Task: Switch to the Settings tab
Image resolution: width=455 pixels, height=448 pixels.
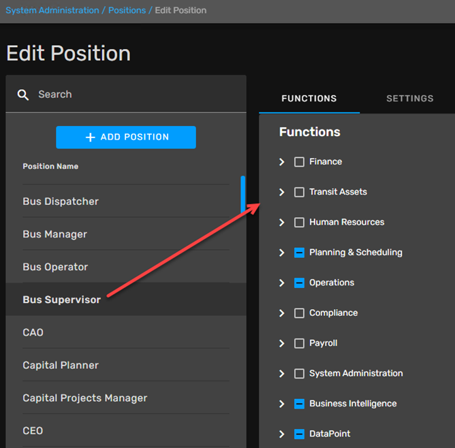Action: 409,99
